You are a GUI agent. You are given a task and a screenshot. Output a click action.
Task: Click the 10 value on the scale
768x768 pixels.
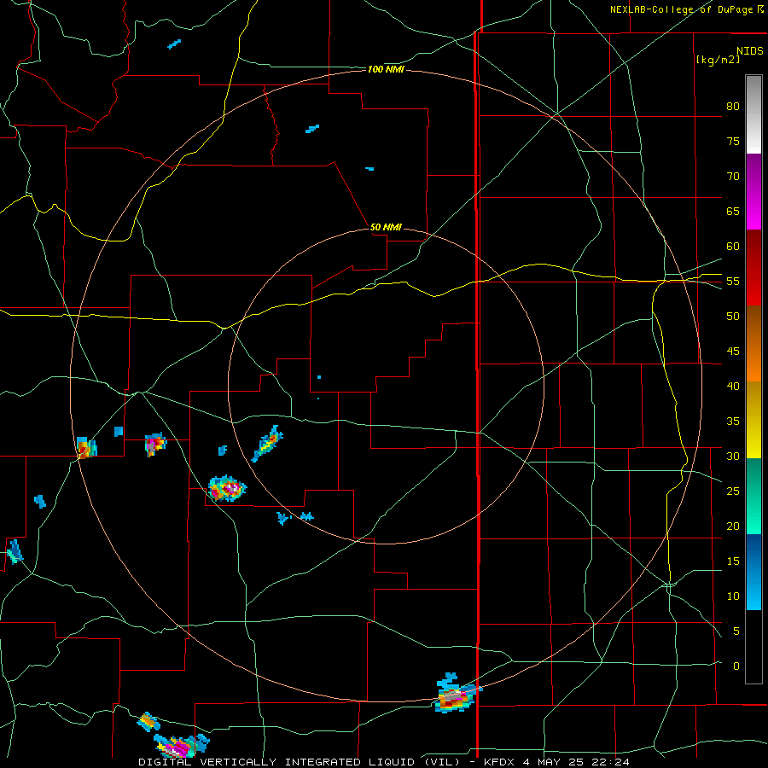[x=733, y=596]
